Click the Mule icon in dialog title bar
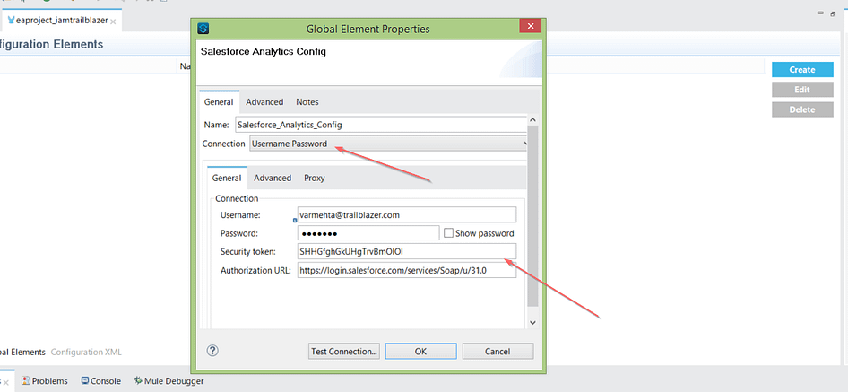Screen dimensions: 848x392 click(x=203, y=28)
